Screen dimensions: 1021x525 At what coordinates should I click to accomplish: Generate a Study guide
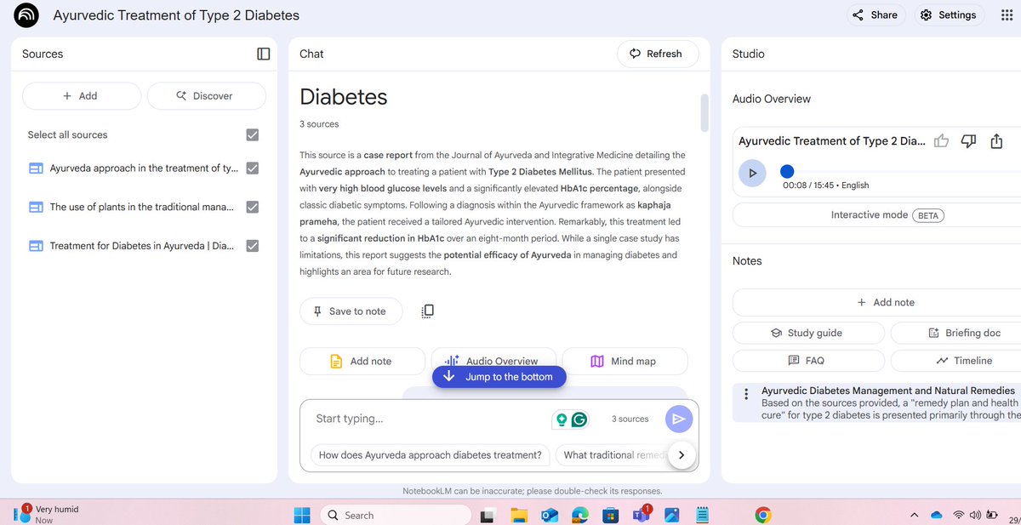[x=808, y=333]
